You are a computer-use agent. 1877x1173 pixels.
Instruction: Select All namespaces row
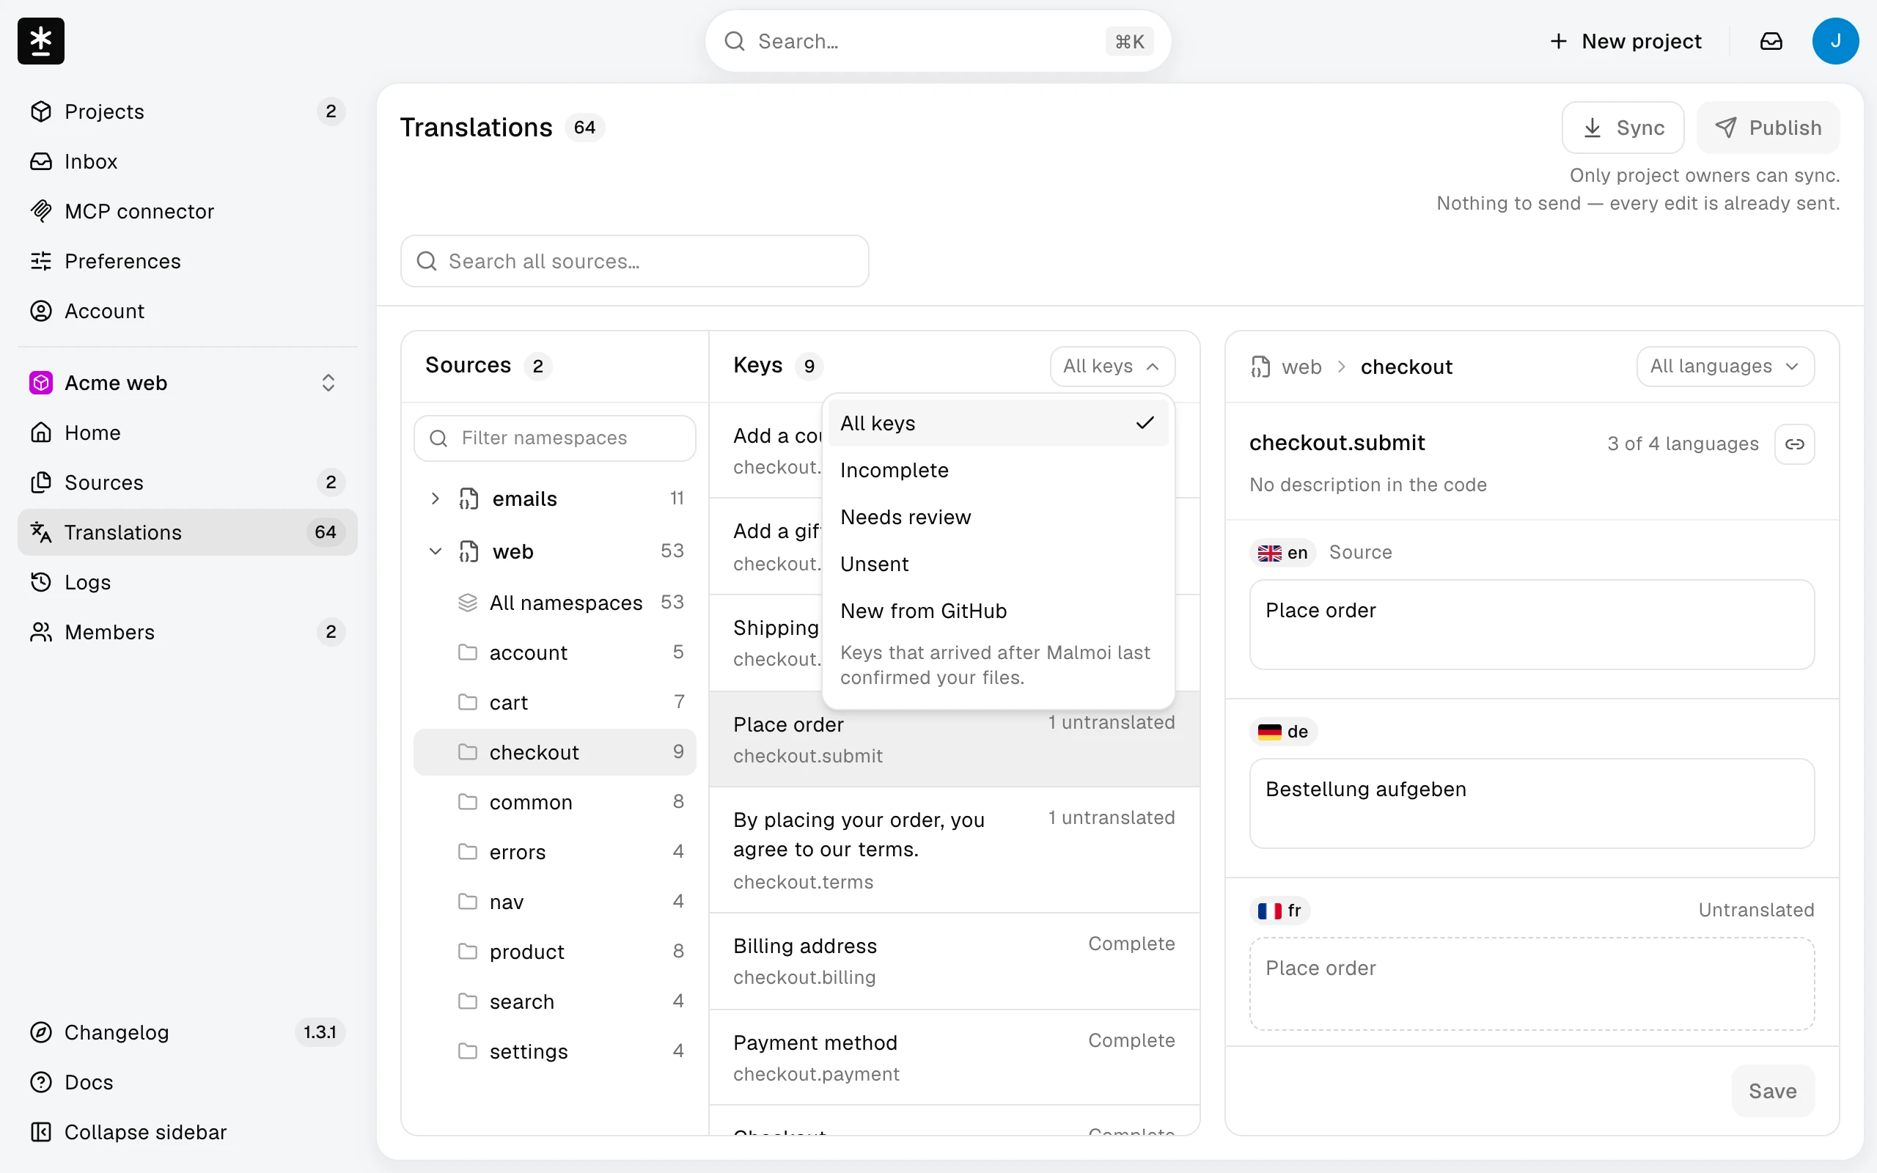(x=554, y=603)
